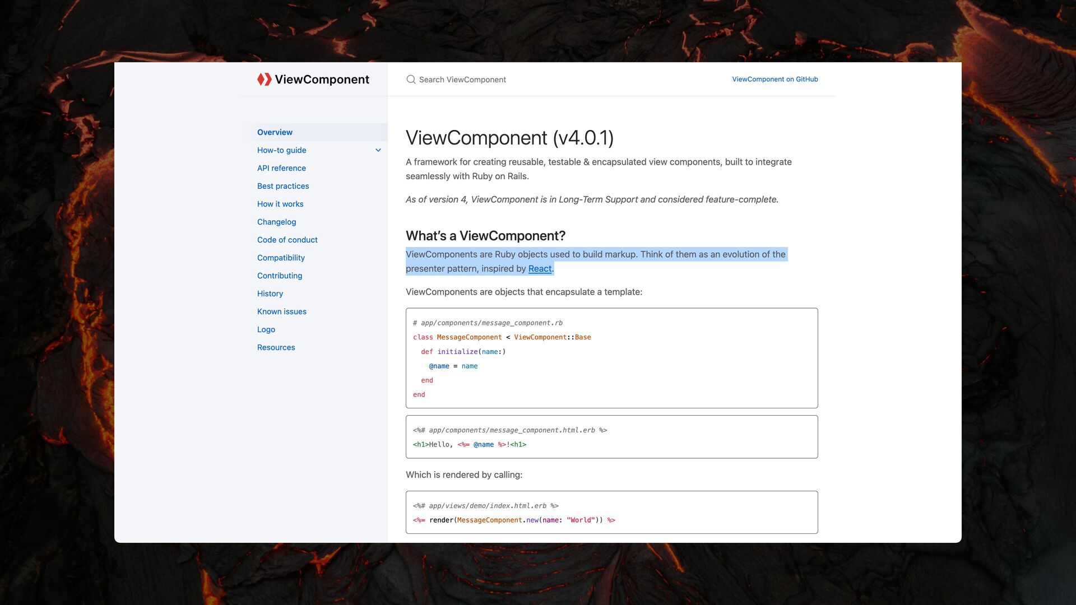Click the render(MessageComponent.new) code line
The height and width of the screenshot is (605, 1076).
(x=514, y=520)
